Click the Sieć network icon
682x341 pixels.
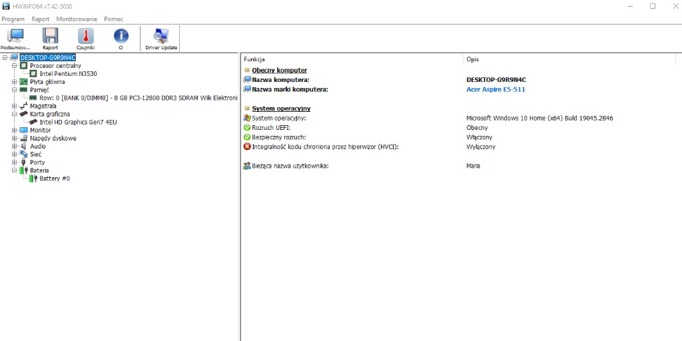(23, 154)
